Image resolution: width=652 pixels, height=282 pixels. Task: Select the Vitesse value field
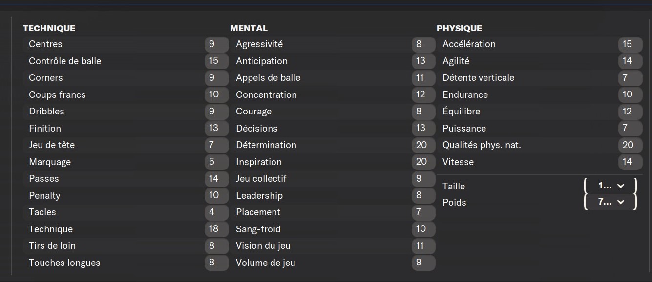coord(630,162)
